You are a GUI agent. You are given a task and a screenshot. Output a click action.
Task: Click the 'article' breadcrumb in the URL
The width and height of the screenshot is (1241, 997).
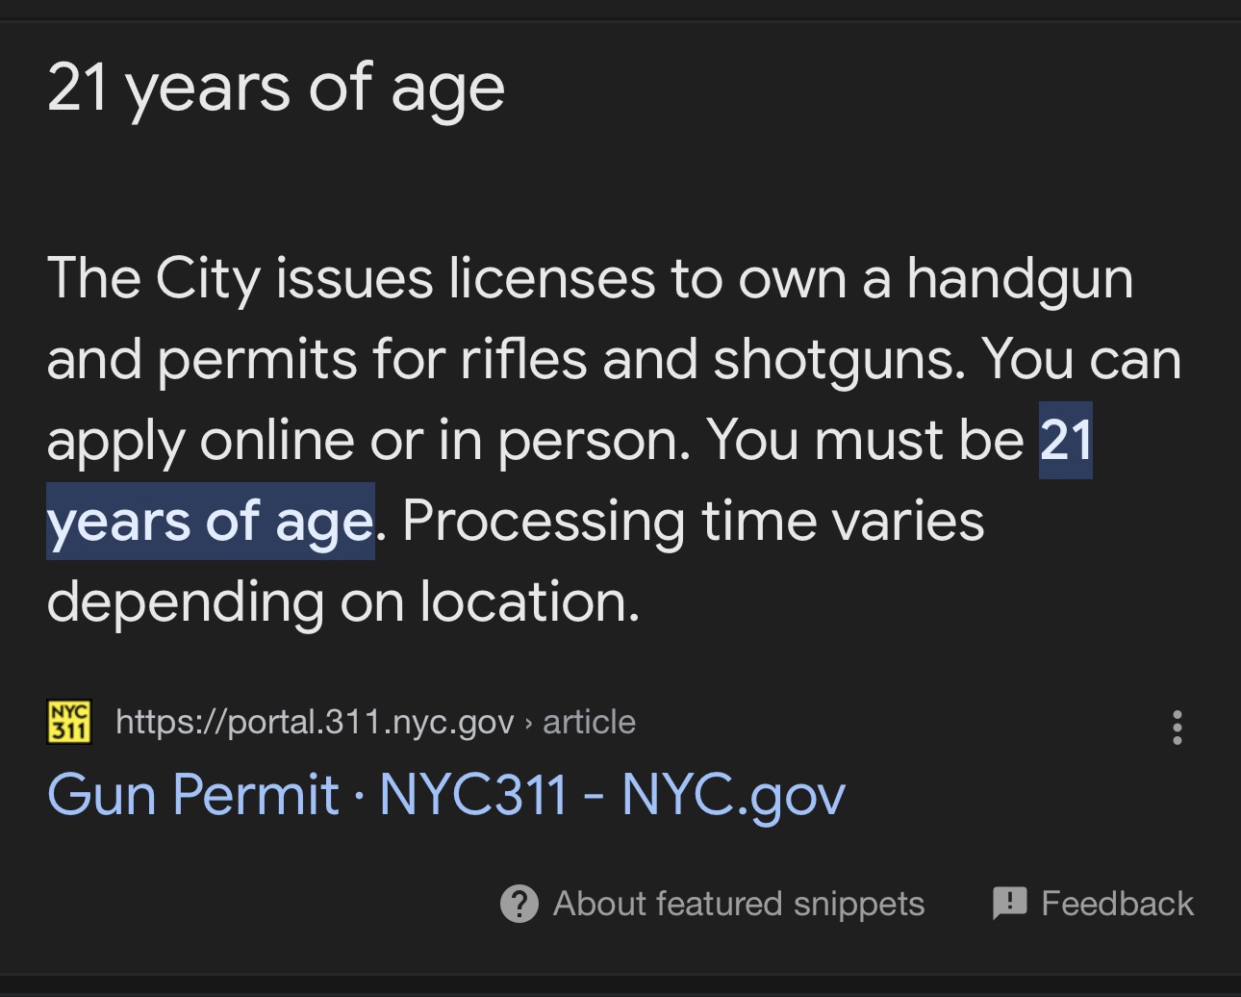pyautogui.click(x=589, y=722)
